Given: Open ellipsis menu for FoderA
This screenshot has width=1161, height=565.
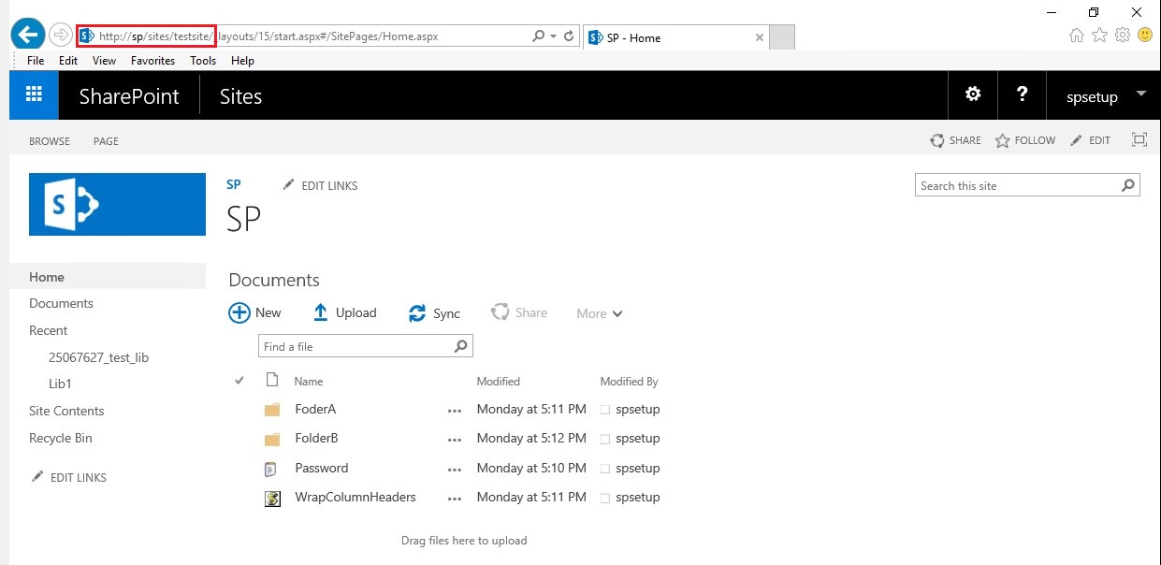Looking at the screenshot, I should [x=455, y=410].
